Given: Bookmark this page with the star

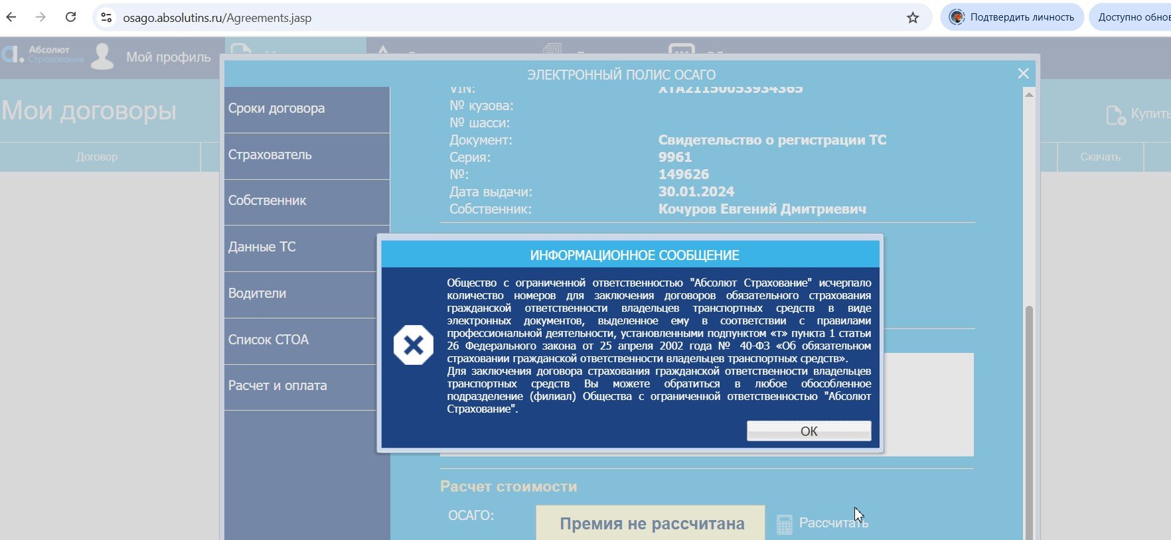Looking at the screenshot, I should [913, 18].
